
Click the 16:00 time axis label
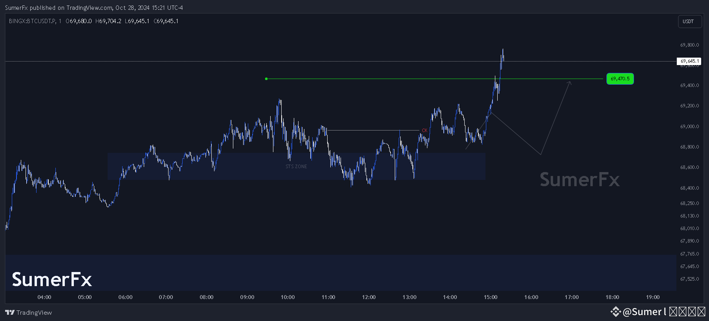[x=531, y=297]
